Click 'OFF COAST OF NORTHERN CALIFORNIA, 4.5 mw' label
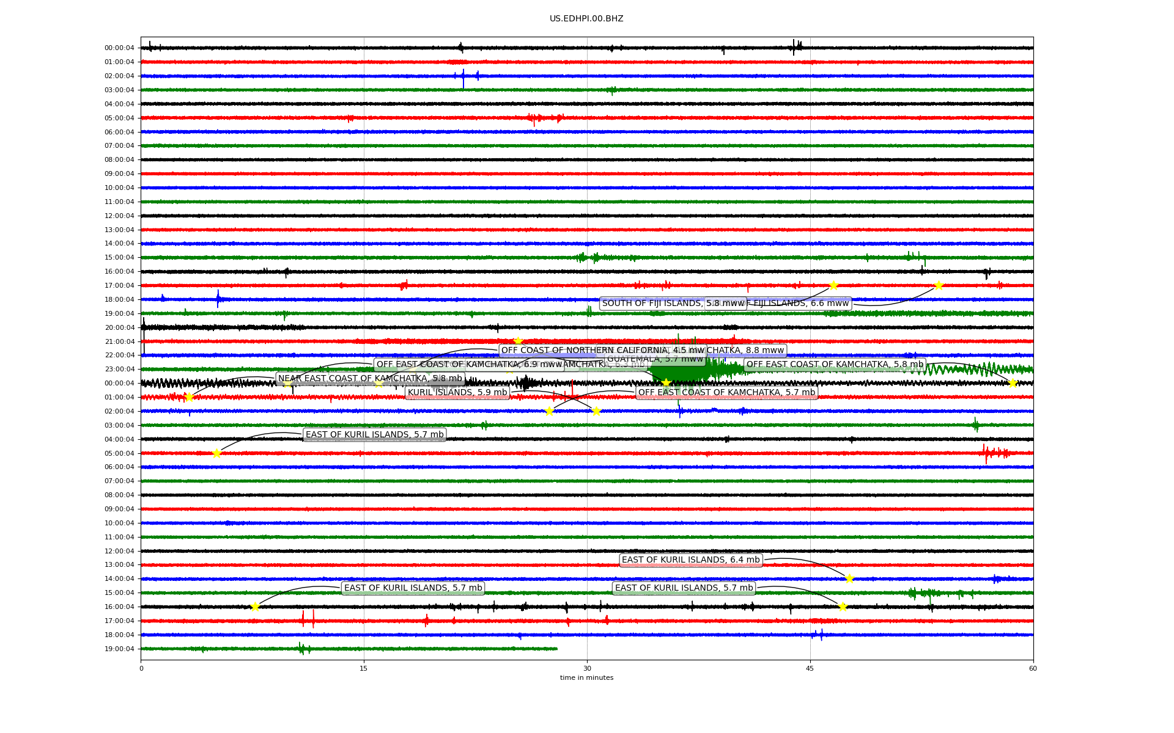 click(603, 351)
